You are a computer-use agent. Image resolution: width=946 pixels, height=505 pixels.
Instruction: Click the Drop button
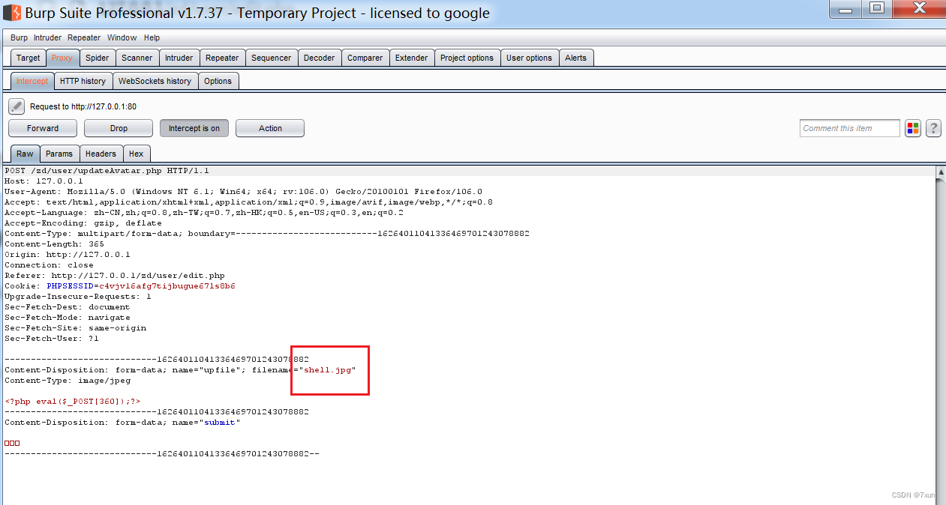click(119, 128)
